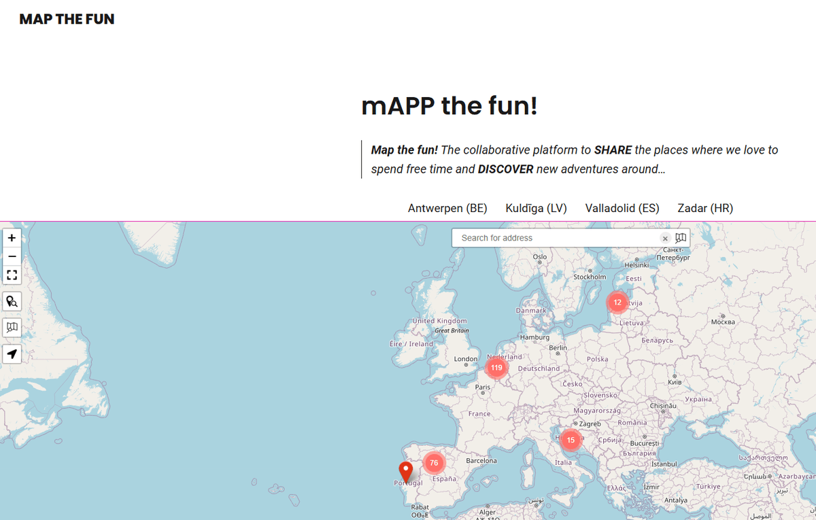Click the France label on map

[x=479, y=414]
